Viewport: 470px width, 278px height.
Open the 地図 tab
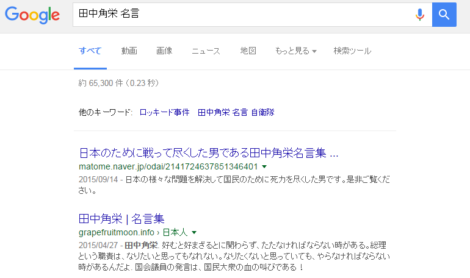[248, 51]
